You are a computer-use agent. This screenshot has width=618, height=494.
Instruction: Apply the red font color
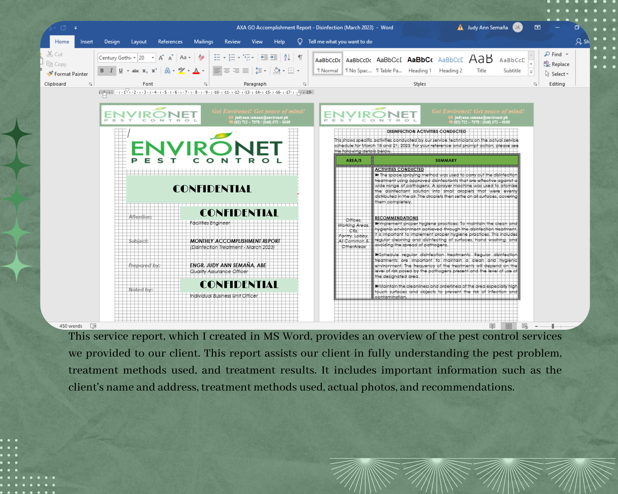click(x=196, y=71)
